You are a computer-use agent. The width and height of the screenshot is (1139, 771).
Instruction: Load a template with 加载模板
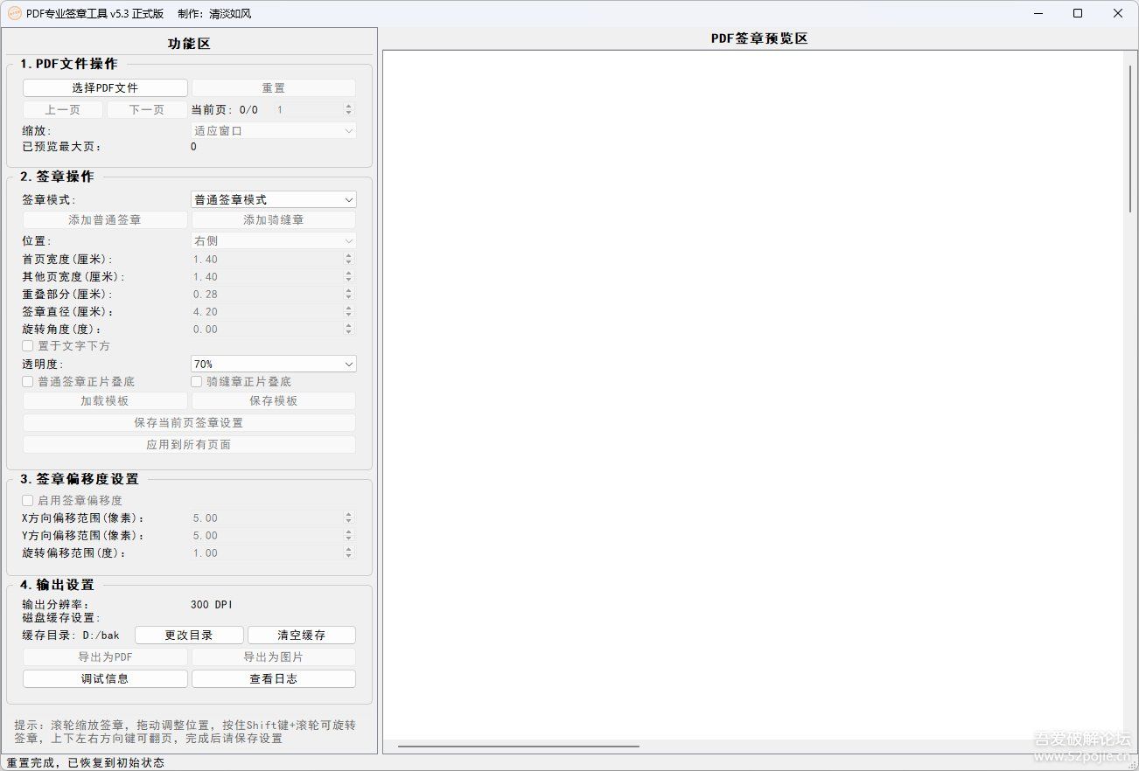pos(105,400)
